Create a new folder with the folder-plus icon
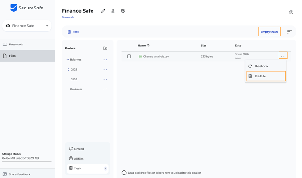Screen dimensions: 302x178 [105, 48]
